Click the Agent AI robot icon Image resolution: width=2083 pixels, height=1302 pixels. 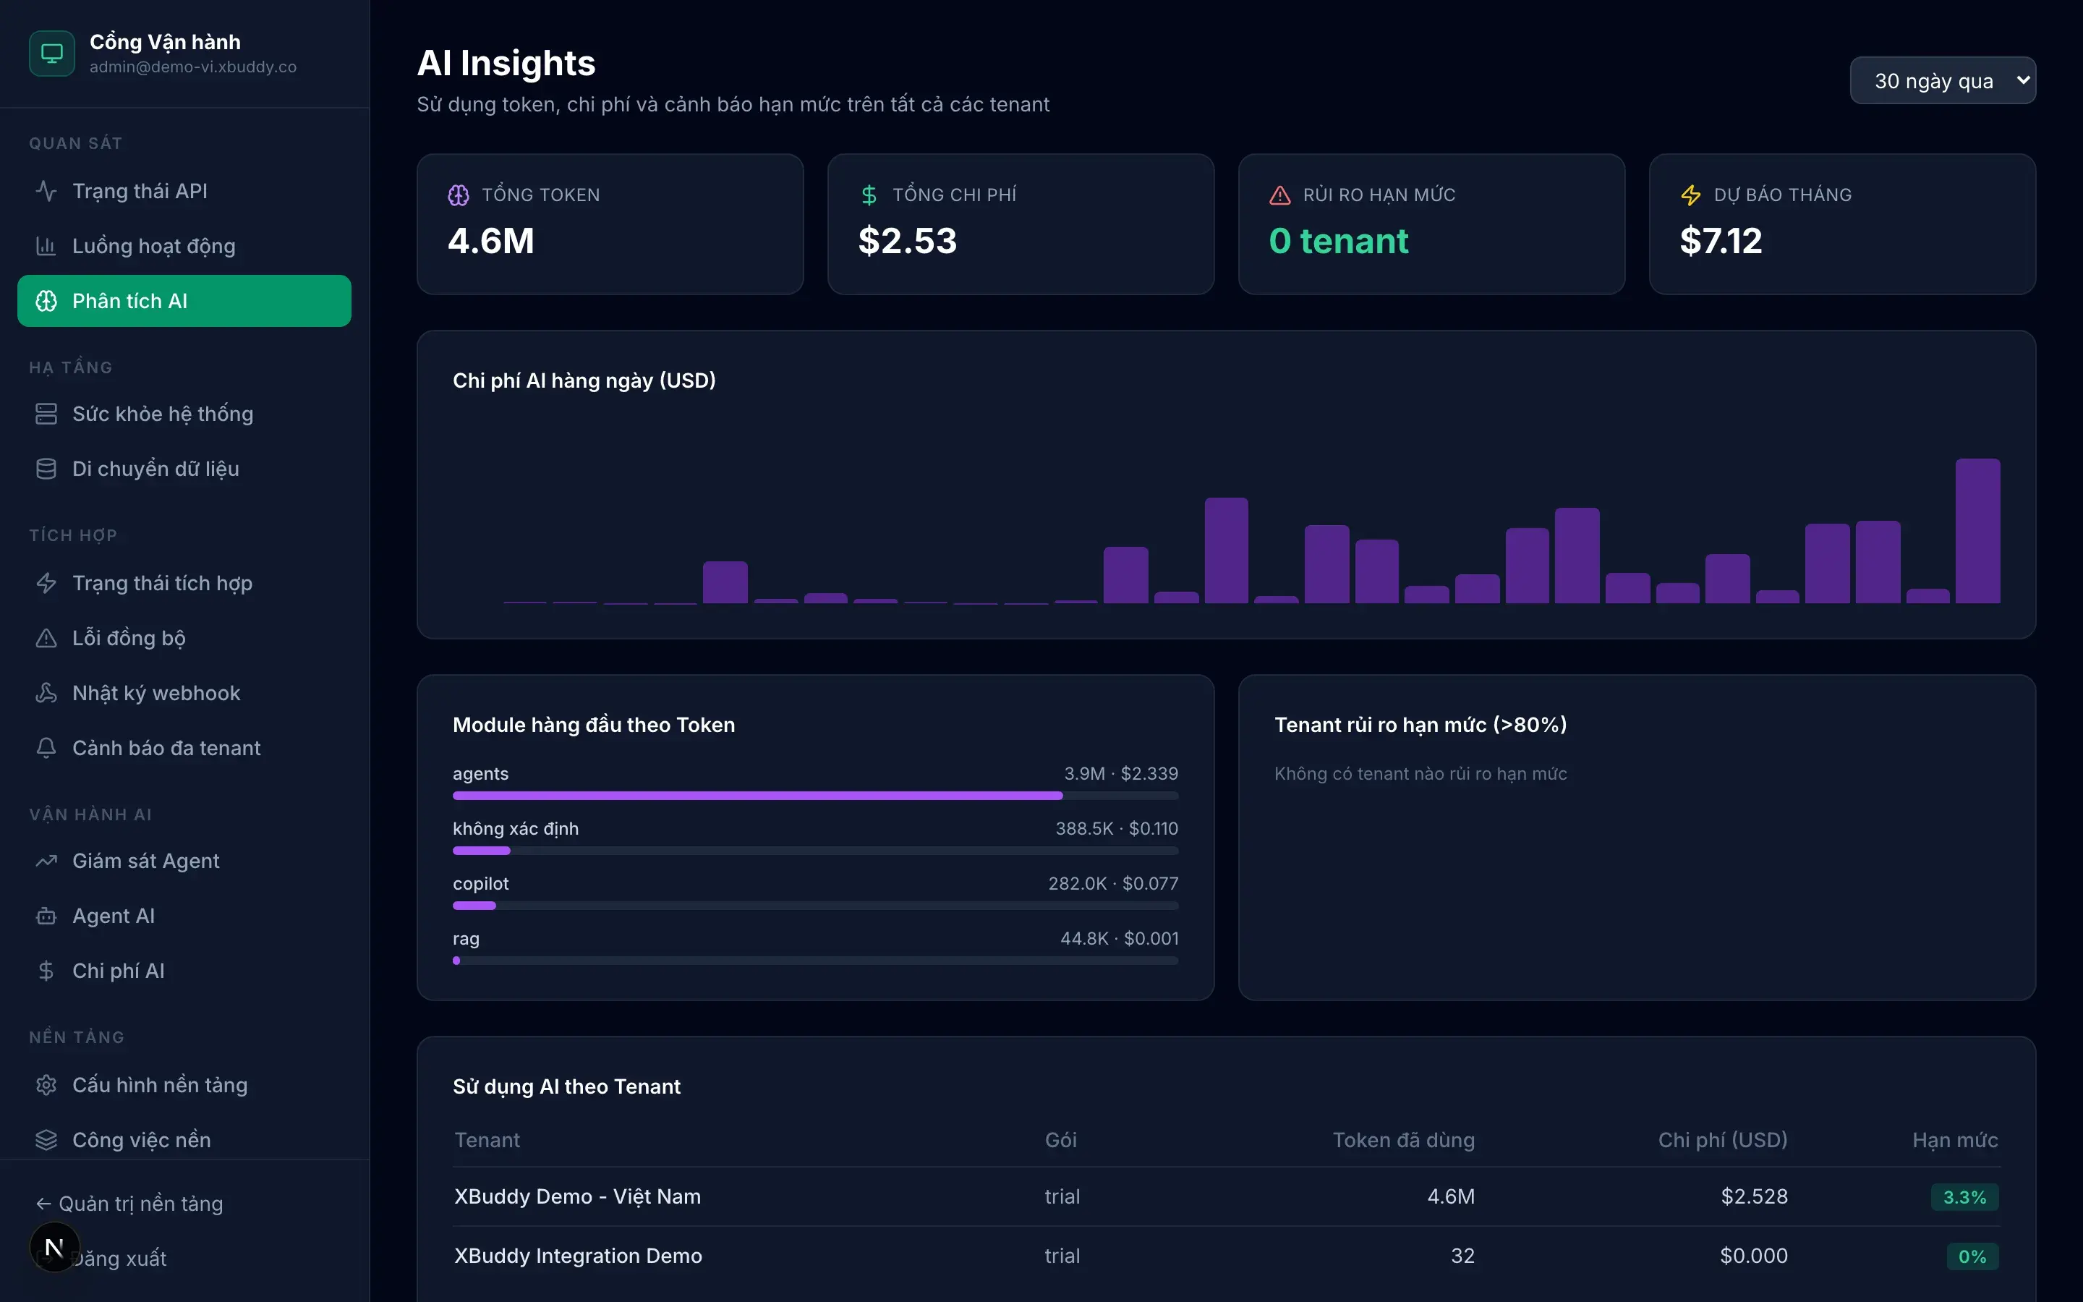point(46,916)
